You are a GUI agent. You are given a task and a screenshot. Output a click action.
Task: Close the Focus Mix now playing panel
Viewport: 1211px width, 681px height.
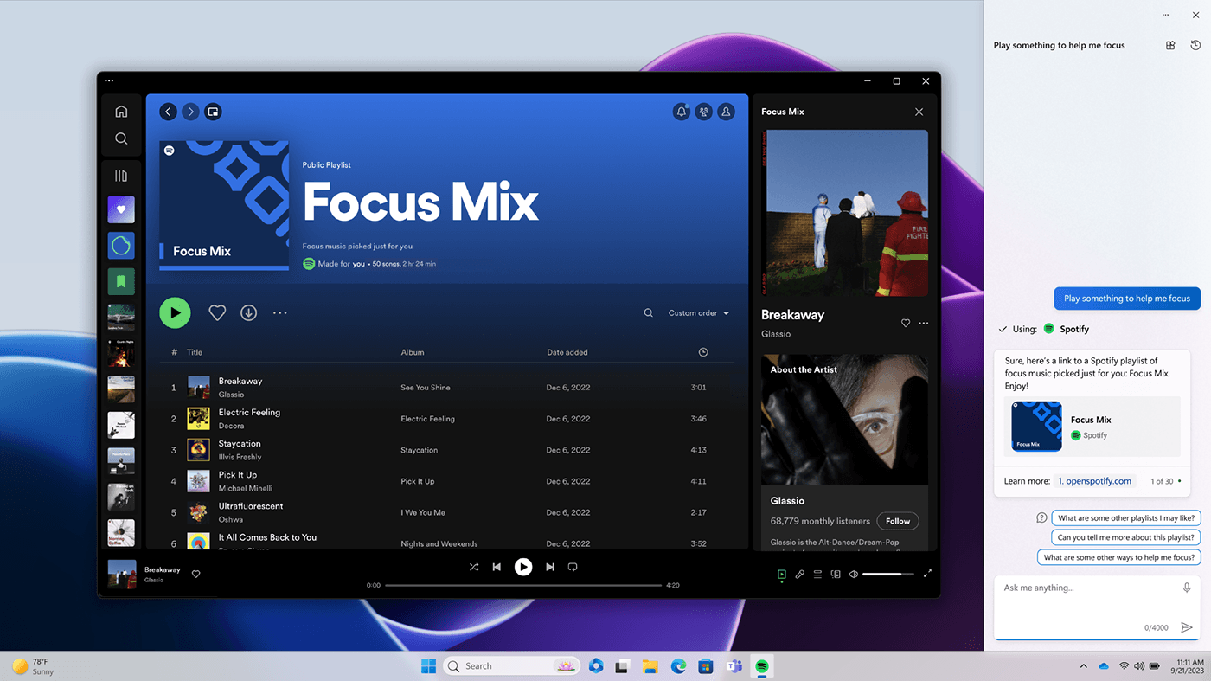[x=919, y=112]
